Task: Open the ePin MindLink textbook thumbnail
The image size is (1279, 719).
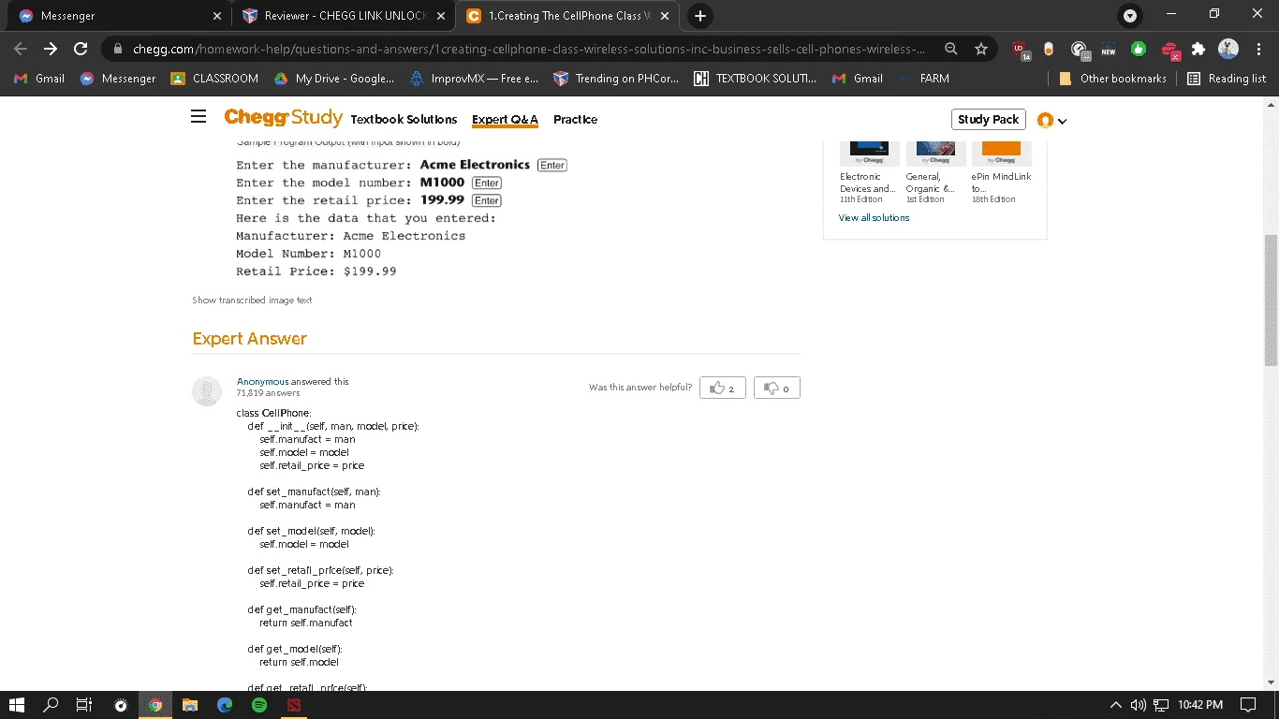Action: (1001, 153)
